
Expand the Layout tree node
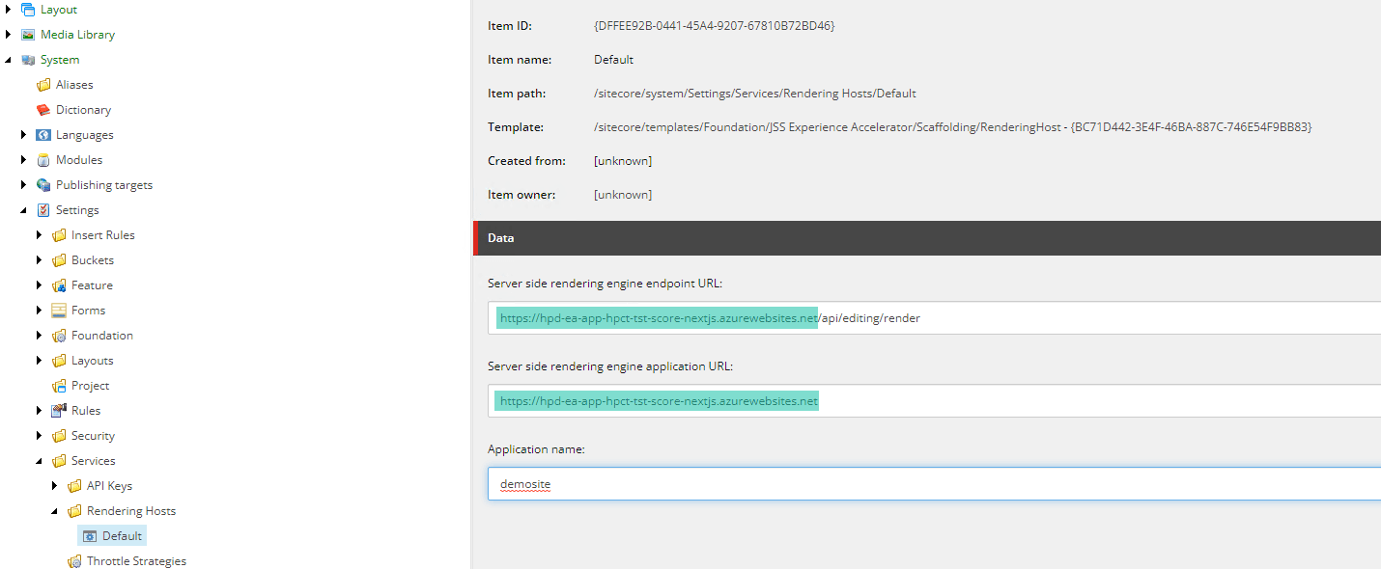click(7, 9)
